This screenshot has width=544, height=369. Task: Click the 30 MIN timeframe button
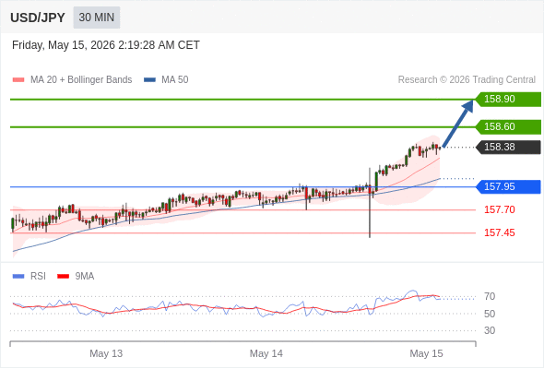coord(97,18)
